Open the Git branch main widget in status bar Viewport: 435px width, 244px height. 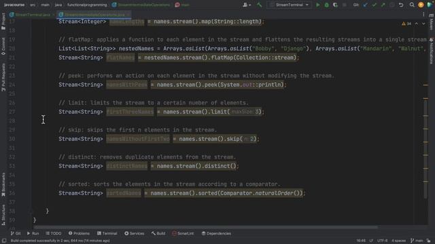coord(417,241)
